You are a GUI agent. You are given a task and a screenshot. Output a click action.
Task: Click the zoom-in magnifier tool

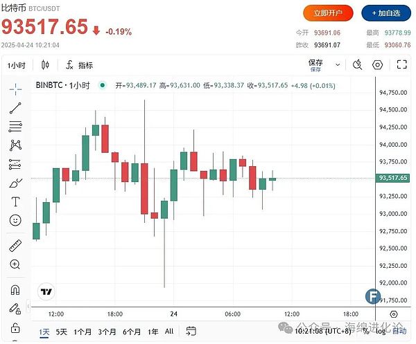coord(15,264)
